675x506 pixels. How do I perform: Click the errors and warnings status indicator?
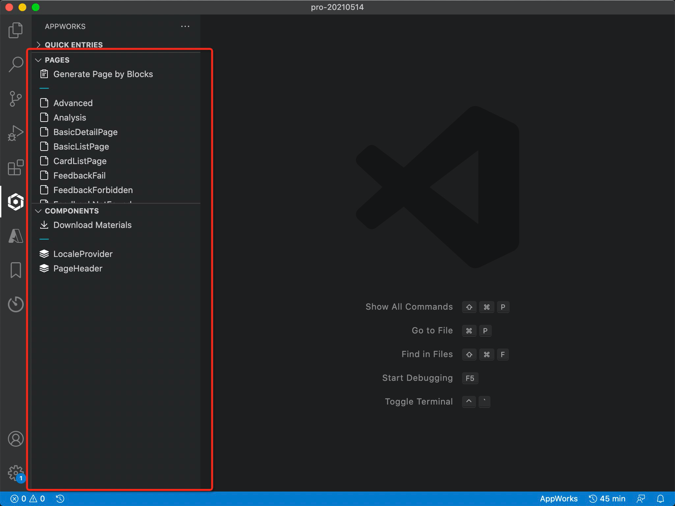point(28,499)
